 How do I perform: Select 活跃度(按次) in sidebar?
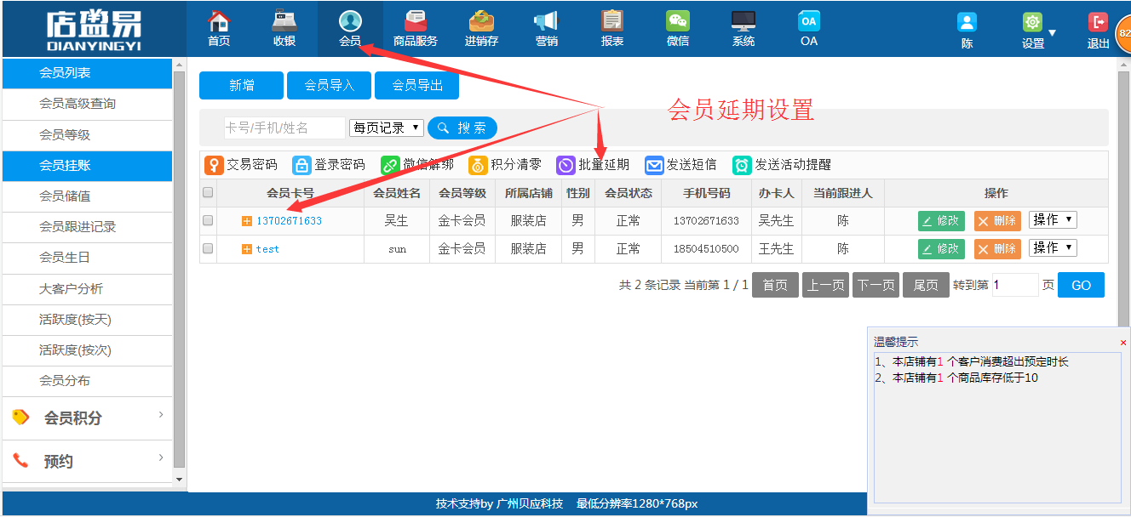[87, 350]
